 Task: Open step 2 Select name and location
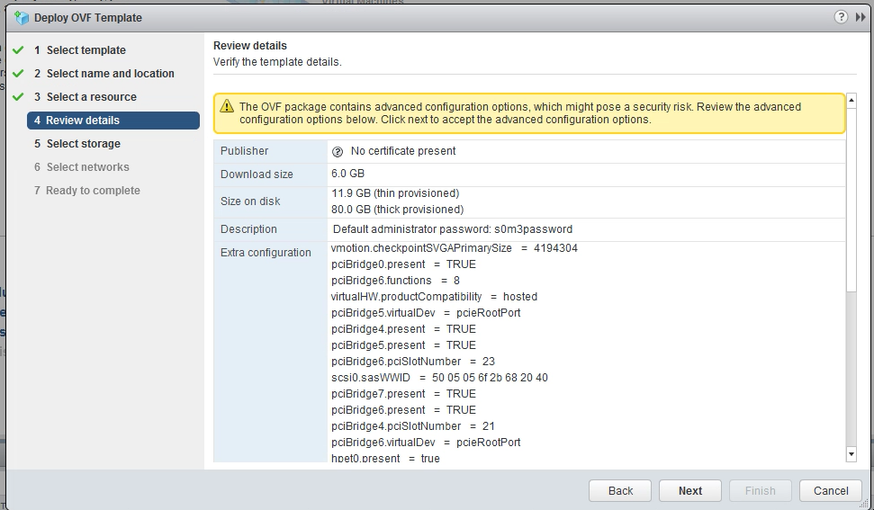pos(110,74)
